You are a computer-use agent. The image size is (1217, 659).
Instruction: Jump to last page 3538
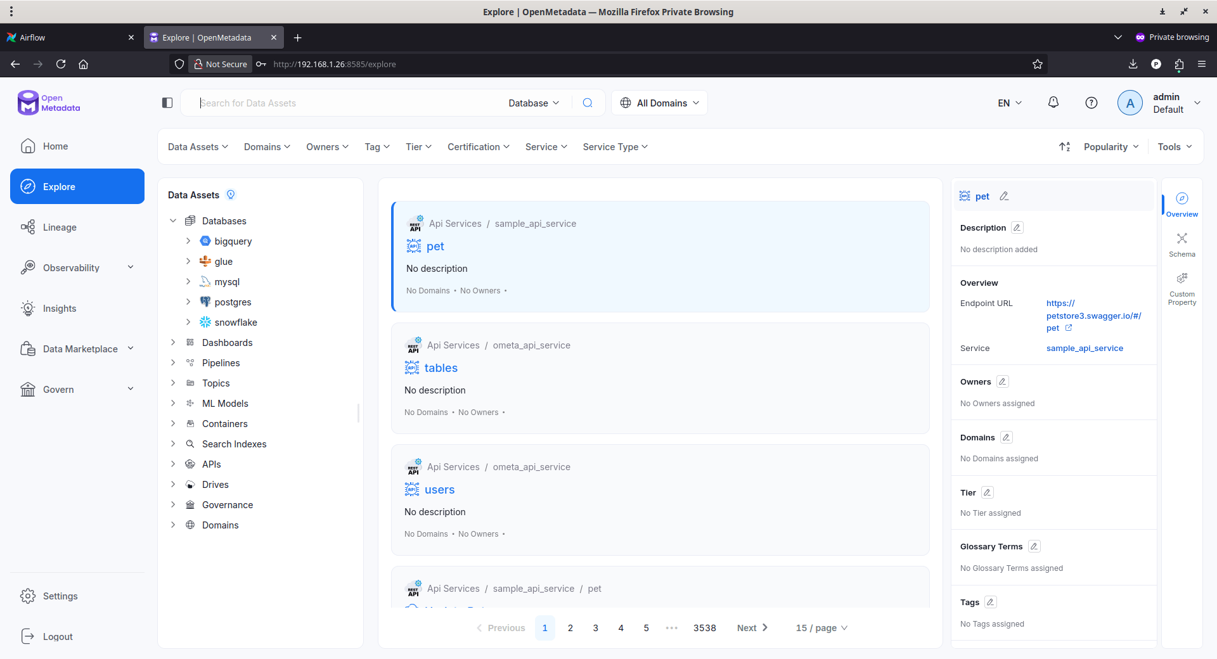(705, 628)
